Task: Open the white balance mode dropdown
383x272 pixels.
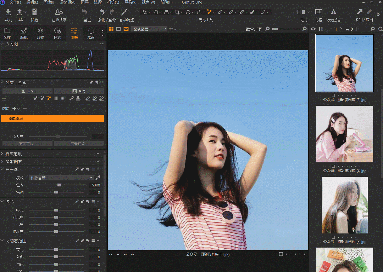Action: pos(61,178)
